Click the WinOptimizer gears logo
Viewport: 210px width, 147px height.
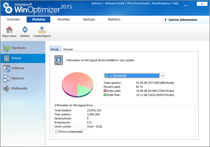click(8, 8)
